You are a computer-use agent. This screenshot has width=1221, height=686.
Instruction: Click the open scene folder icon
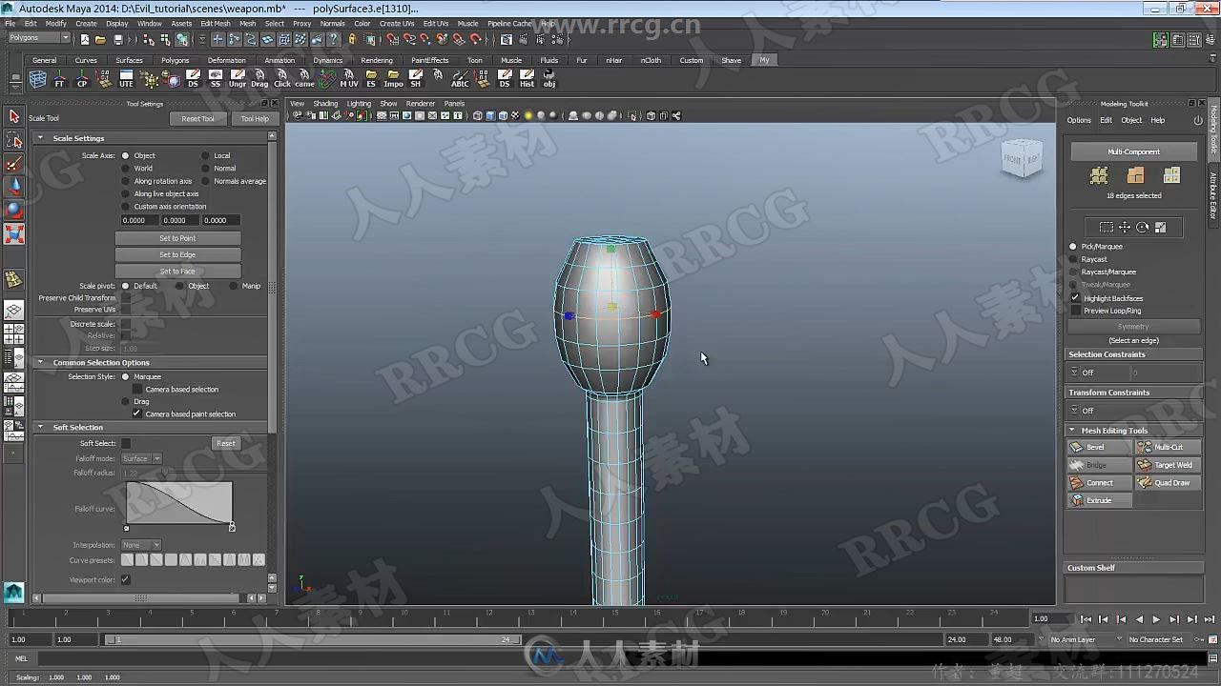click(x=100, y=39)
